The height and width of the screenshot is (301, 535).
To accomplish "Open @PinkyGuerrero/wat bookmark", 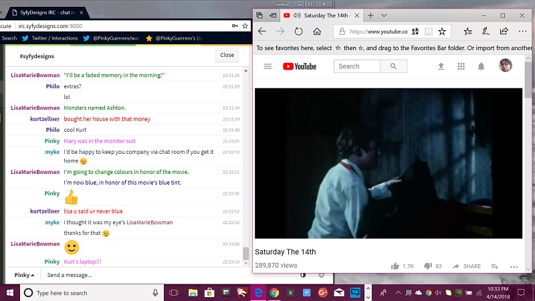I will pos(112,38).
